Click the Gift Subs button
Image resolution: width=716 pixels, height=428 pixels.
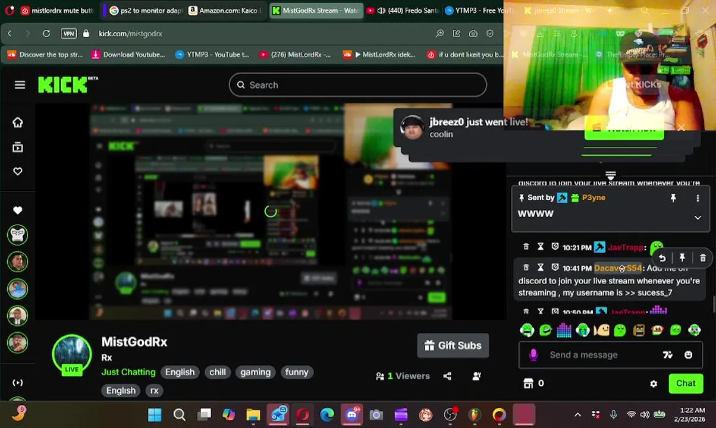pyautogui.click(x=453, y=345)
